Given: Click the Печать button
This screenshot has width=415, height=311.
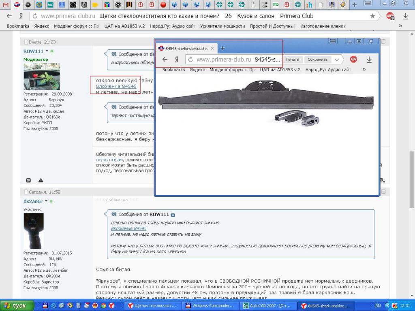Looking at the screenshot, I should point(292,60).
